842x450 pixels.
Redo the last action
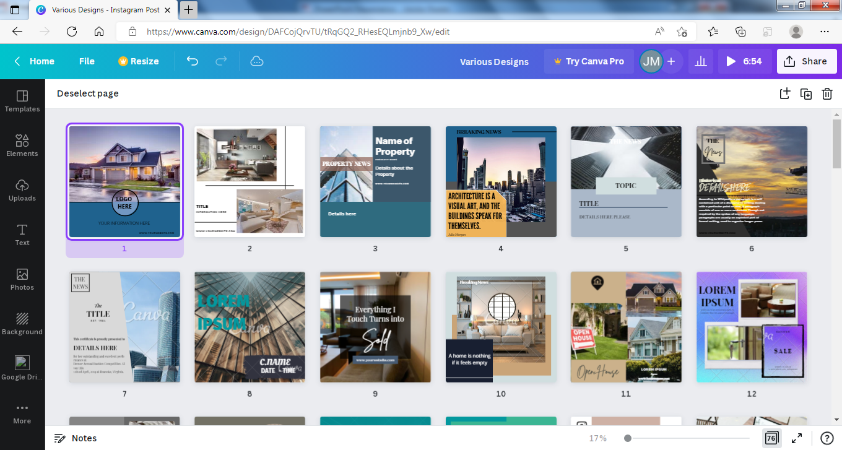tap(221, 61)
